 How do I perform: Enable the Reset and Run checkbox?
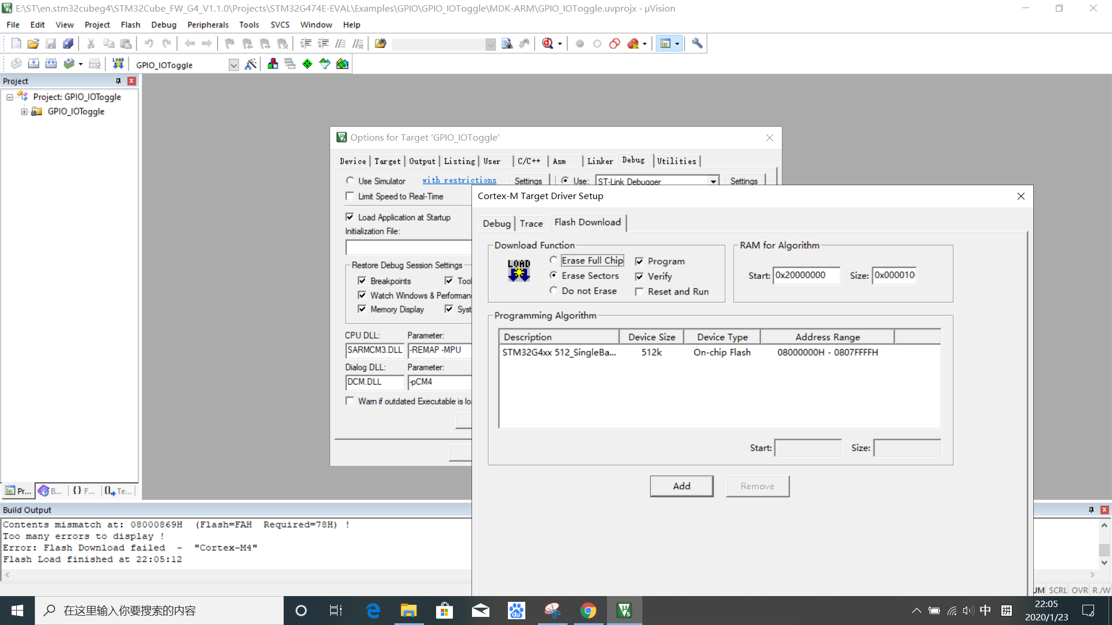(x=639, y=292)
